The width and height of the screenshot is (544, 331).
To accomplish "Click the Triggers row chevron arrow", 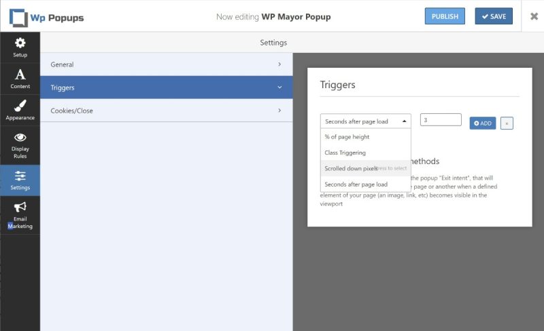I will [279, 87].
